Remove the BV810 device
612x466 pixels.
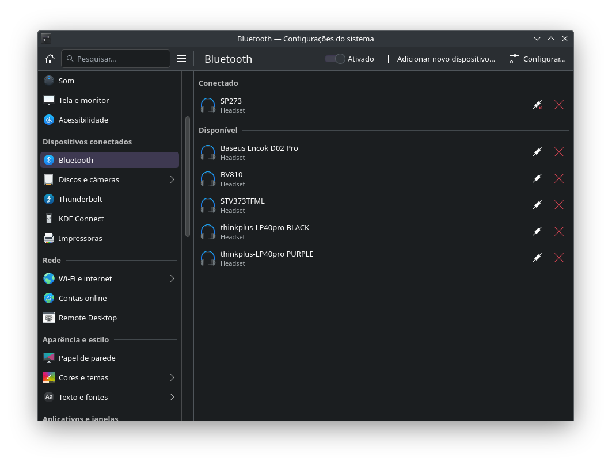[559, 178]
